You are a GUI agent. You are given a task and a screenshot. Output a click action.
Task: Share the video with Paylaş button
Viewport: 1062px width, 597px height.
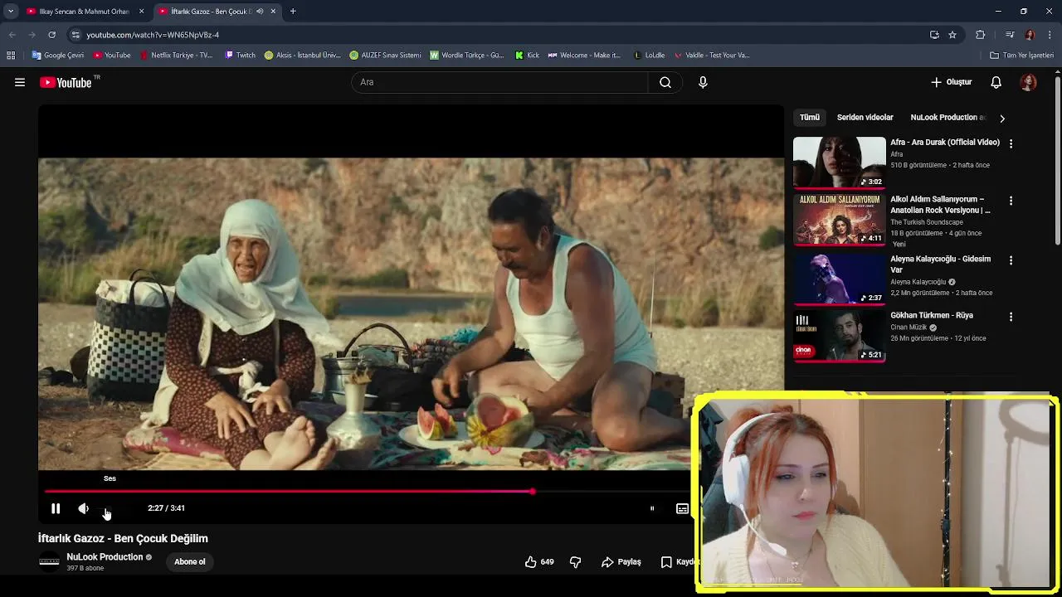click(621, 562)
